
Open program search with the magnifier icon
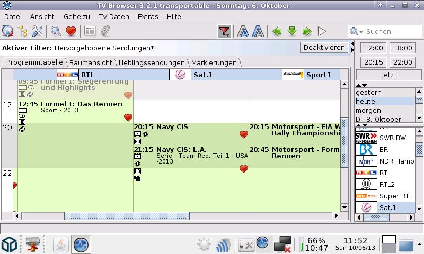click(56, 31)
